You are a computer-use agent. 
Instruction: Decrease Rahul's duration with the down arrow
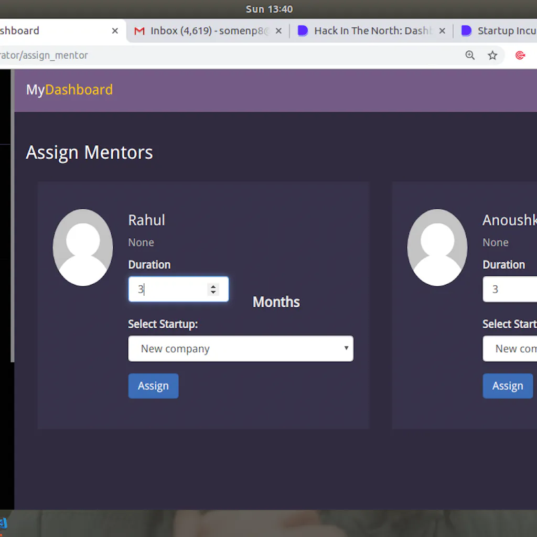click(213, 292)
